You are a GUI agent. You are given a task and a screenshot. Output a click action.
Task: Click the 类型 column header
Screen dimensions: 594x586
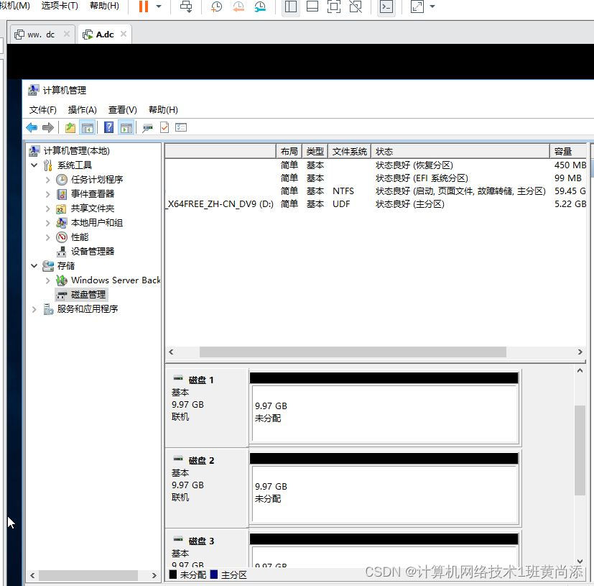point(315,151)
